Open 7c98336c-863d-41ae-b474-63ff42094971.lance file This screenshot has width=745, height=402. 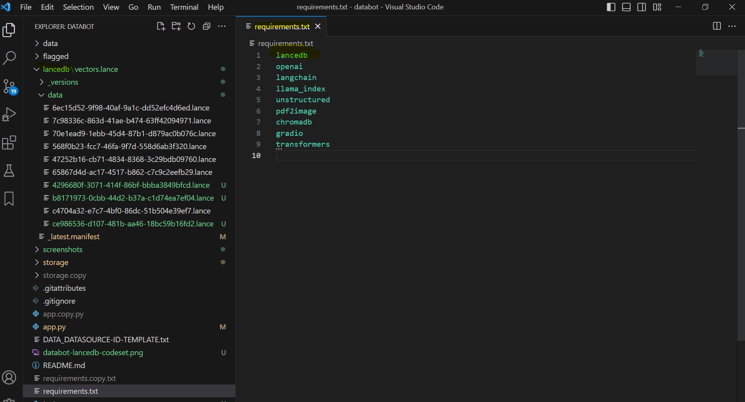pyautogui.click(x=129, y=121)
